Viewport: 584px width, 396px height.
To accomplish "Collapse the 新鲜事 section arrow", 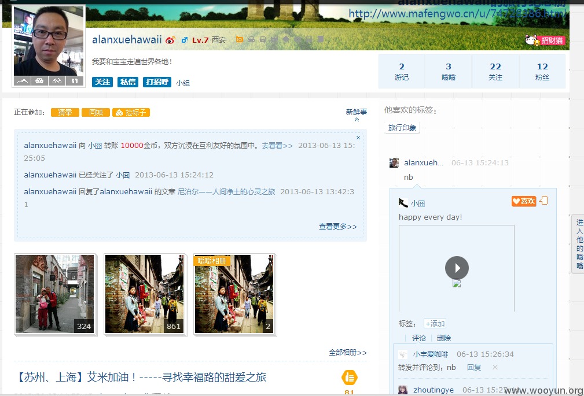I will (x=357, y=120).
